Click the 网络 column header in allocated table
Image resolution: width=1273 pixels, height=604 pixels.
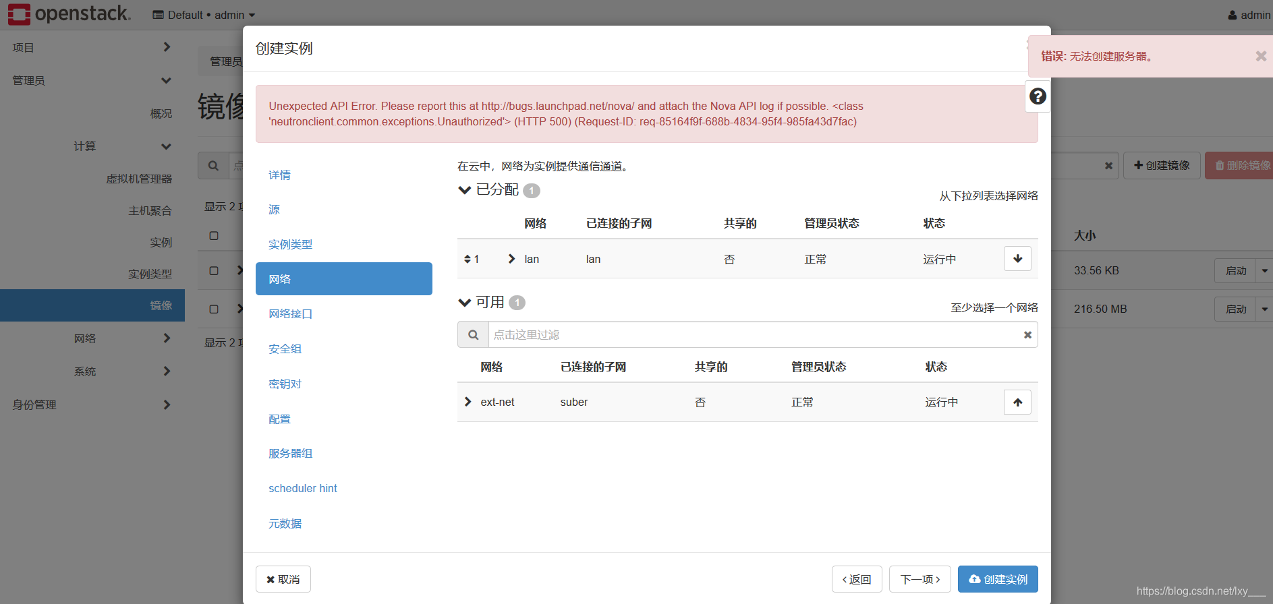pos(535,224)
